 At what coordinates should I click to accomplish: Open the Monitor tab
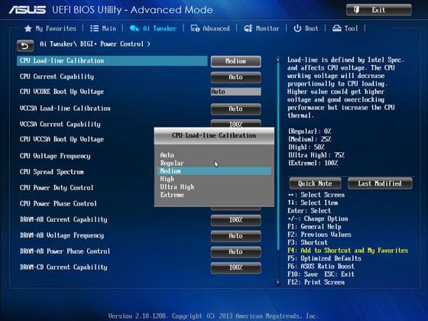[261, 28]
